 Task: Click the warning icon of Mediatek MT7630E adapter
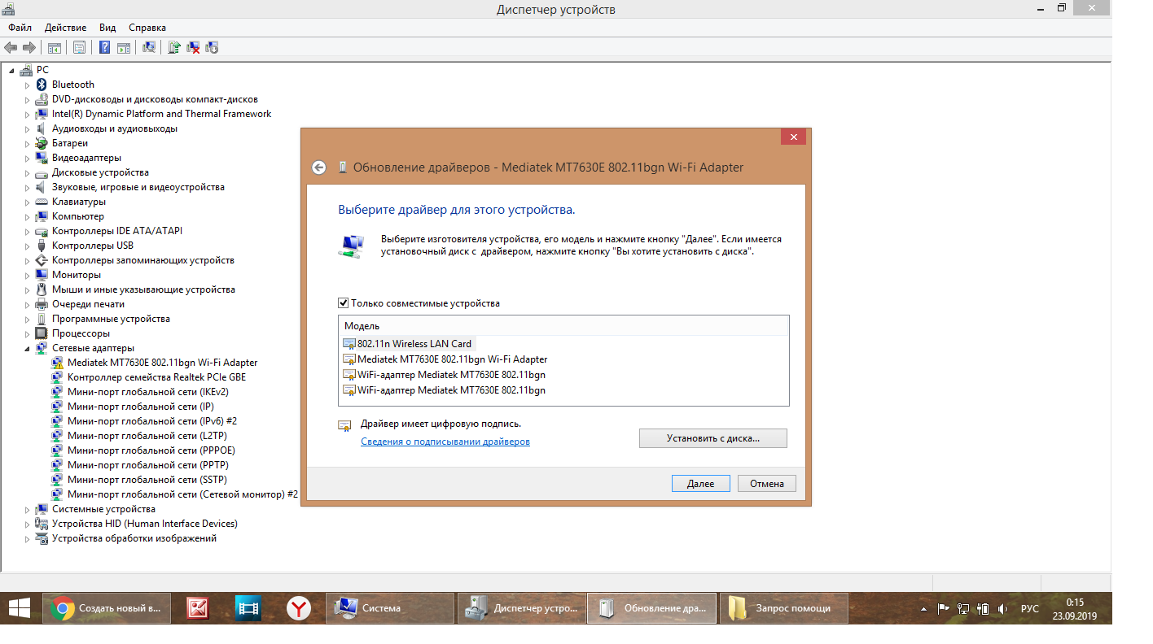57,363
